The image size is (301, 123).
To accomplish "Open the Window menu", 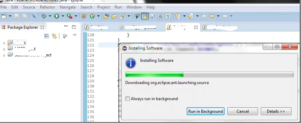I will click(x=134, y=7).
